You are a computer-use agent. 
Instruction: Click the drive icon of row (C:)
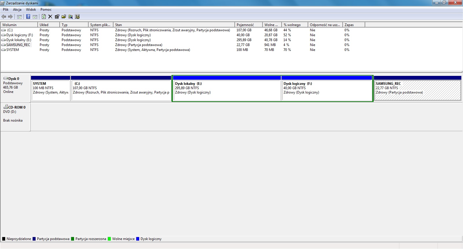pyautogui.click(x=3, y=30)
